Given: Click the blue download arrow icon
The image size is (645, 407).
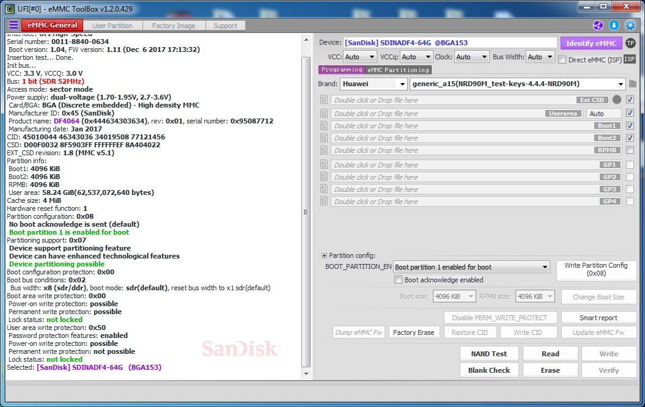Looking at the screenshot, I should click(x=614, y=26).
